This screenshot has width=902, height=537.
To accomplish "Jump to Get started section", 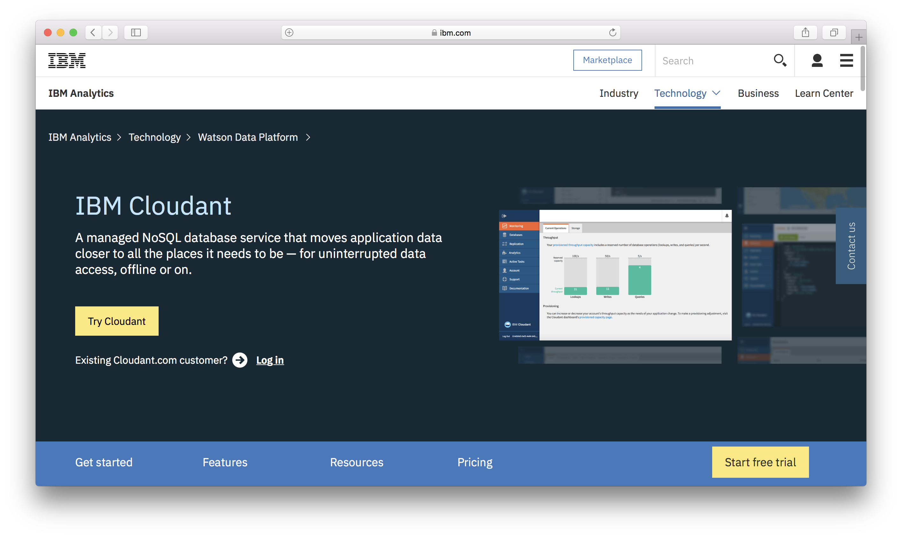I will (x=104, y=462).
